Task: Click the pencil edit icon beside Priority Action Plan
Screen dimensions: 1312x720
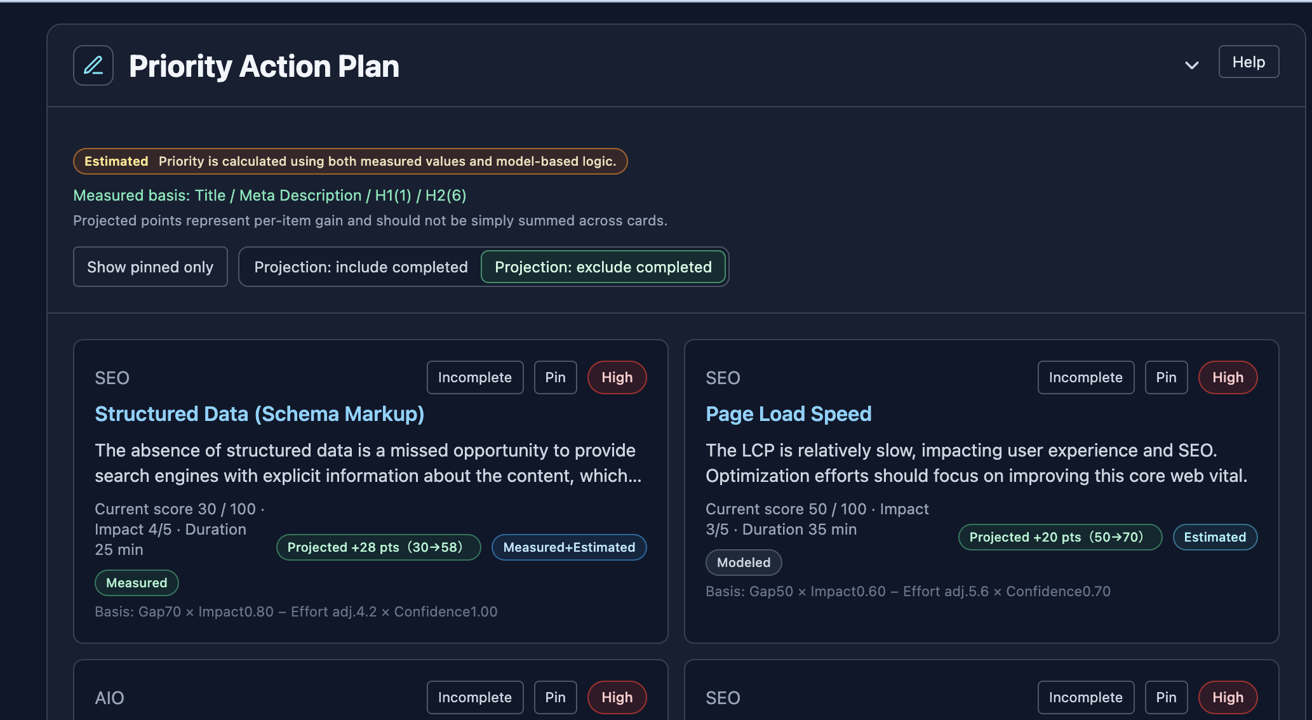Action: point(93,65)
